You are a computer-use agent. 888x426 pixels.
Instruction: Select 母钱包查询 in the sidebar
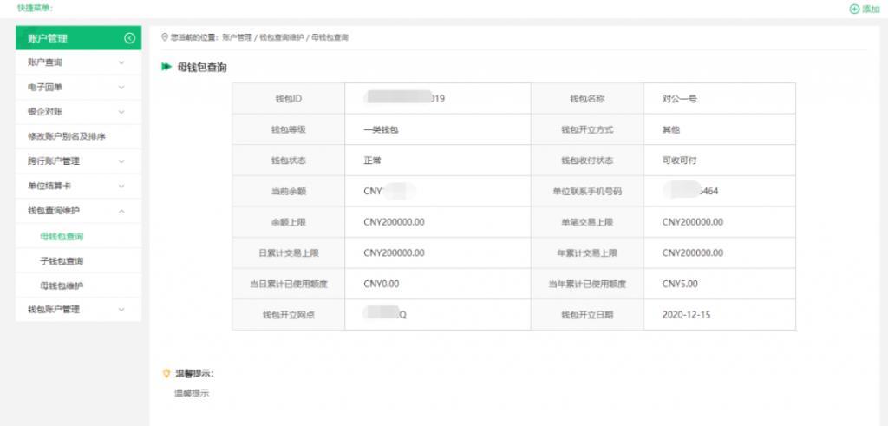[62, 236]
